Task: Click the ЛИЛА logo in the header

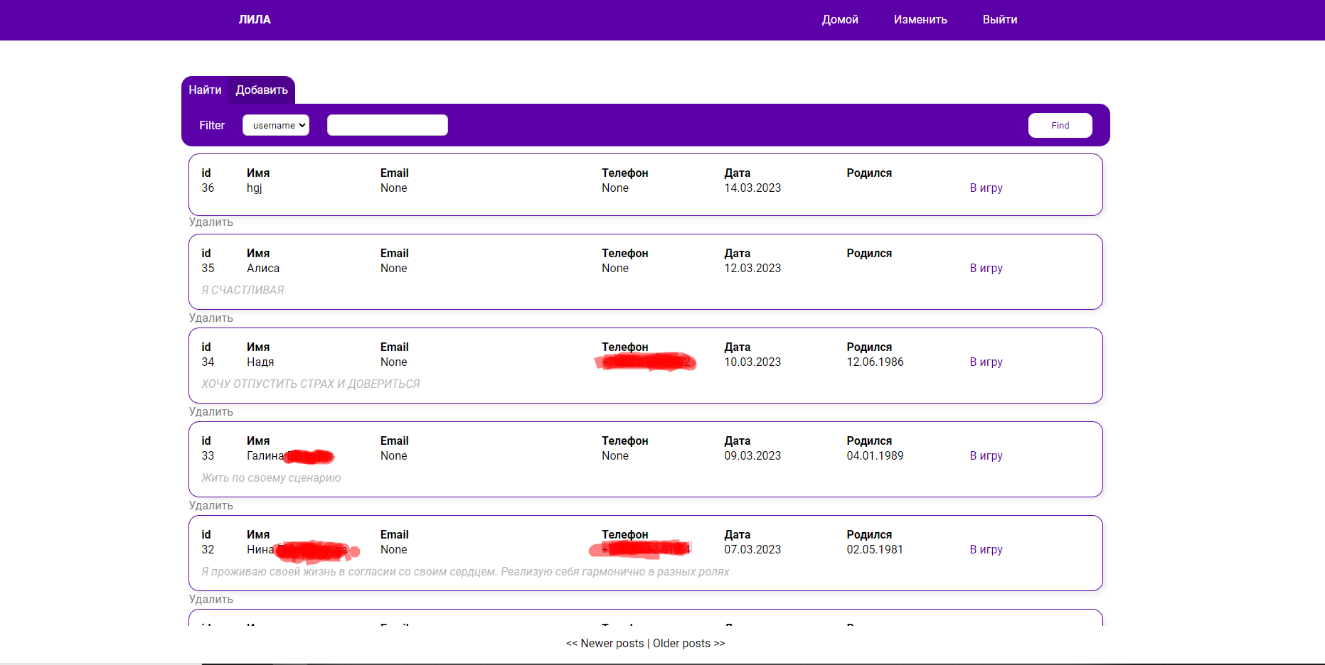Action: [255, 19]
